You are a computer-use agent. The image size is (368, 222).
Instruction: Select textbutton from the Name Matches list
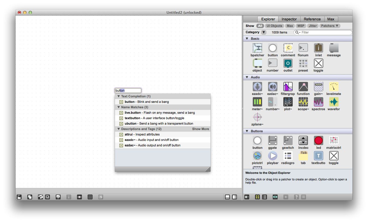132,118
